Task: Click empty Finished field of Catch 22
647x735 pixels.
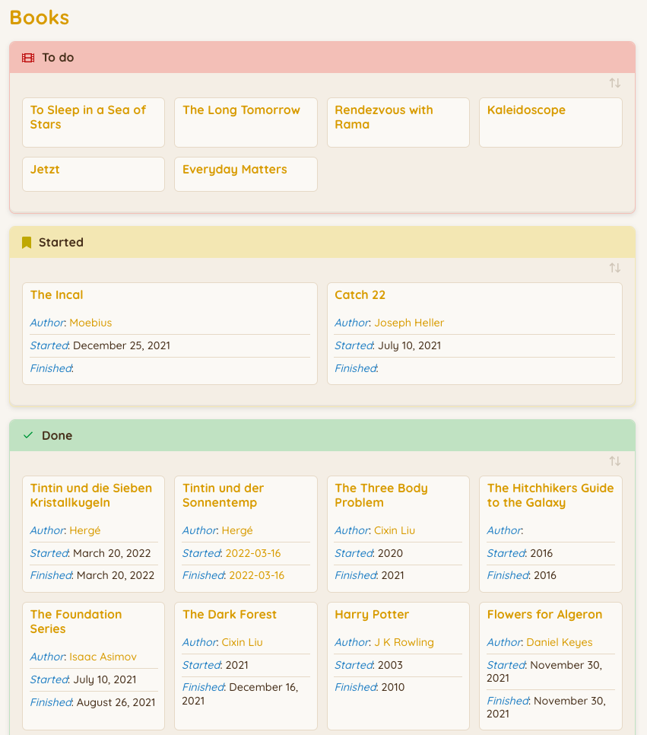Action: click(x=474, y=368)
